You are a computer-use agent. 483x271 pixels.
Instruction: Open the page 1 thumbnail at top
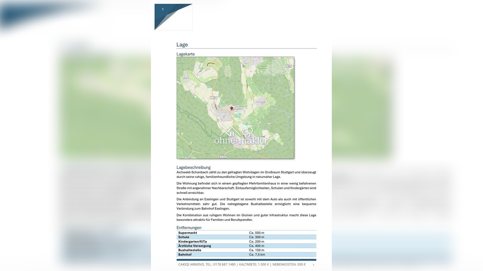174,17
